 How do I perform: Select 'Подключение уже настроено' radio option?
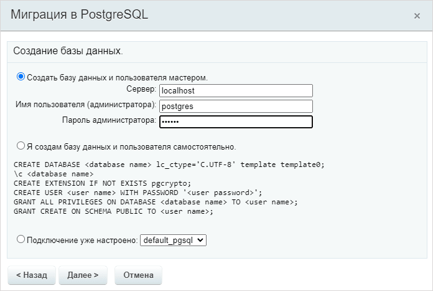pos(21,239)
